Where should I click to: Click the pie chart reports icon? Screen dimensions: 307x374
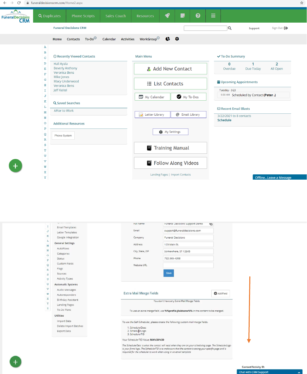point(167,39)
